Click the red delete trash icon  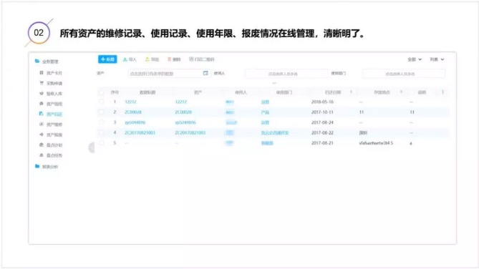click(169, 59)
